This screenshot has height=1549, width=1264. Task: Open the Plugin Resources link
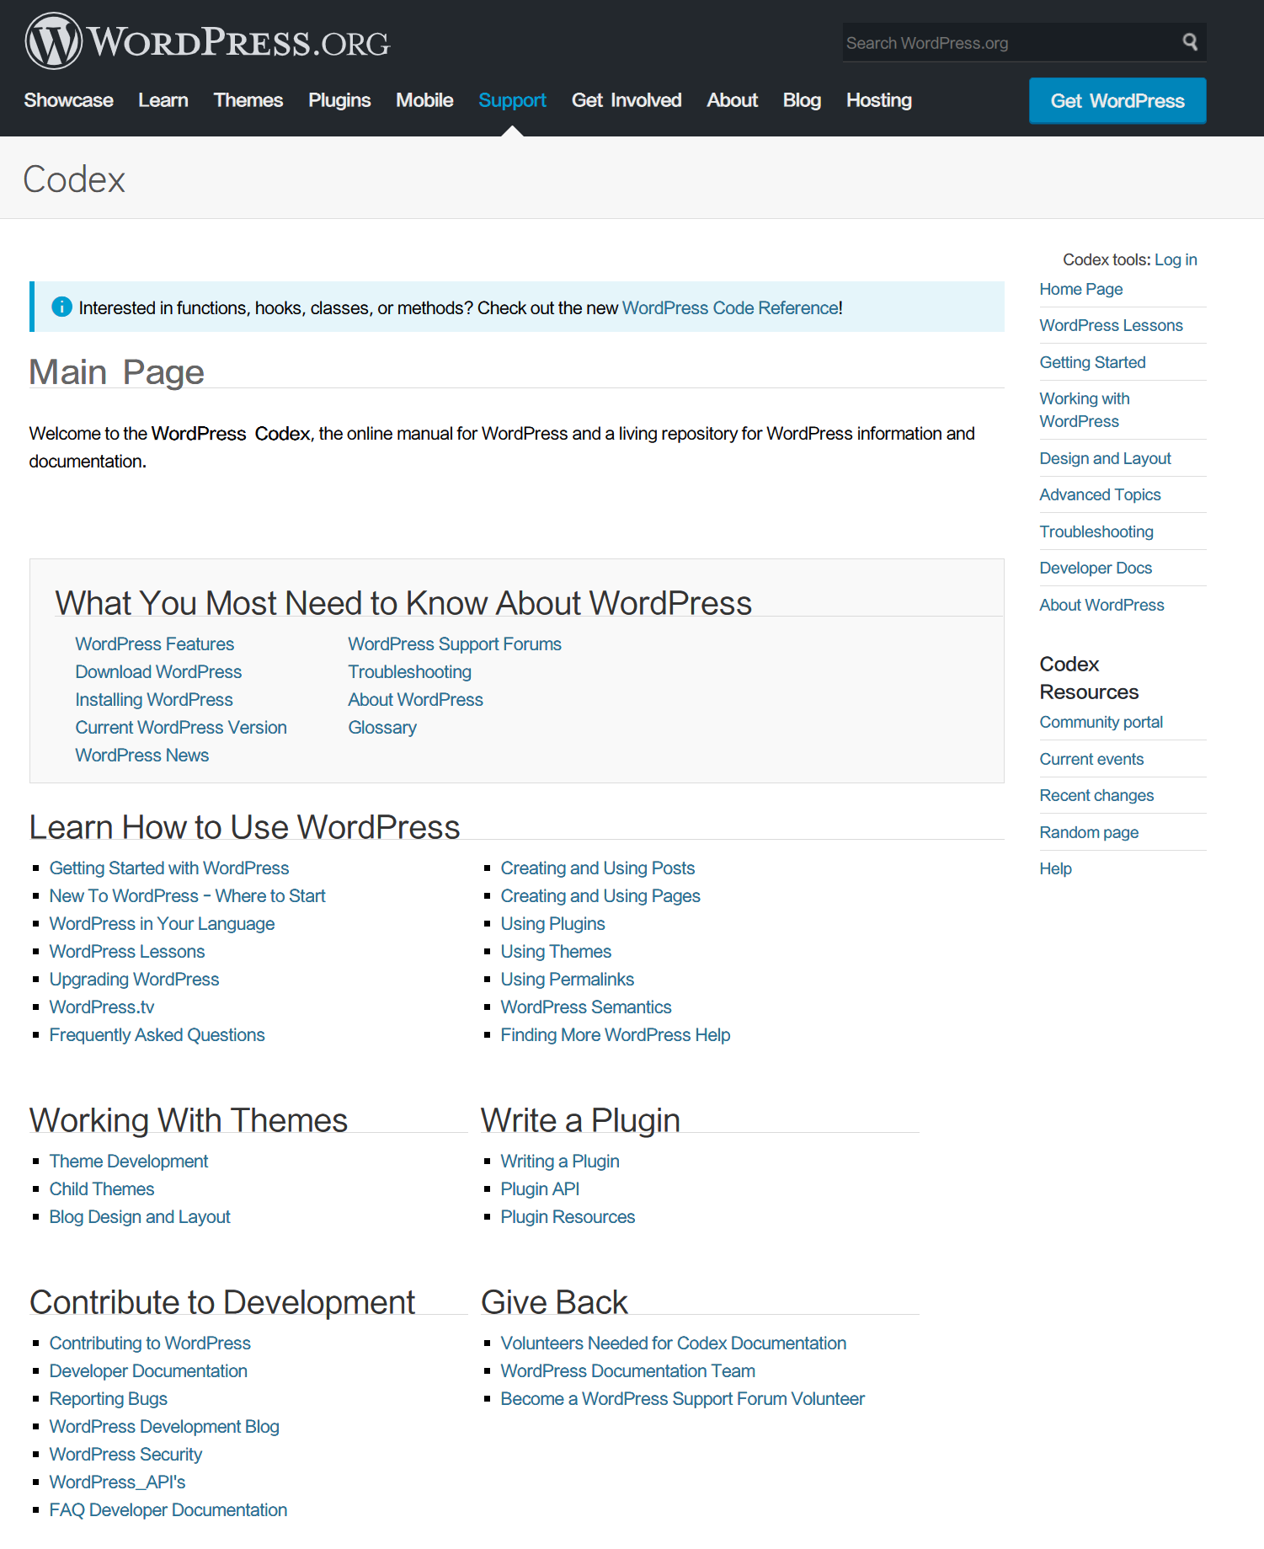click(568, 1217)
